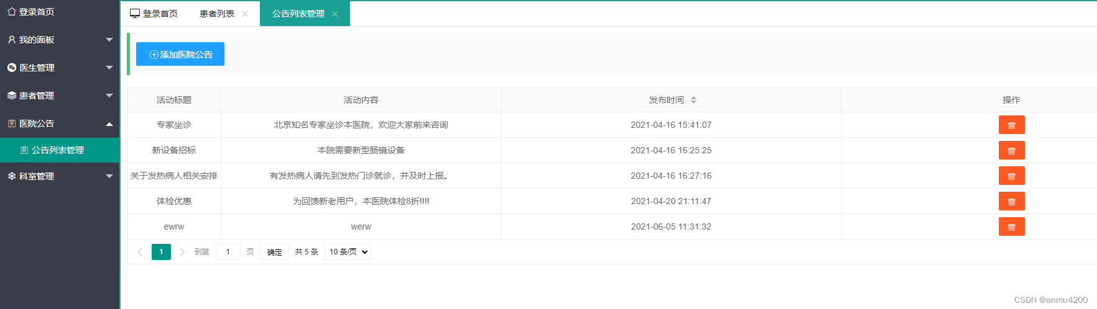Go to 登录首页 from the sidebar
This screenshot has width=1097, height=309.
click(x=60, y=12)
